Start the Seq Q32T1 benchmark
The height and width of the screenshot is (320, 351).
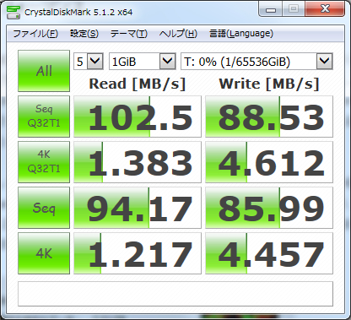click(44, 117)
